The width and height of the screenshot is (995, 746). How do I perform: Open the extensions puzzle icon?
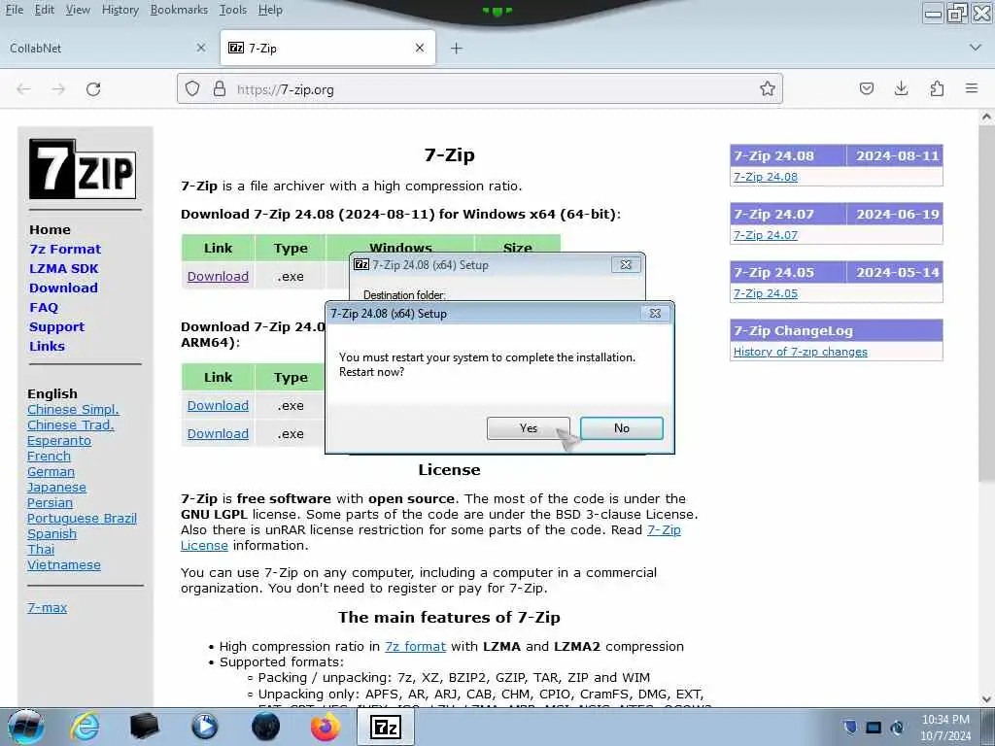(x=937, y=88)
